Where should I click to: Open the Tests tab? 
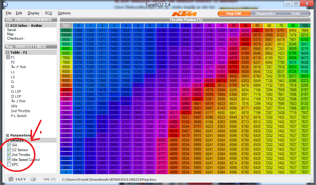tap(295, 13)
